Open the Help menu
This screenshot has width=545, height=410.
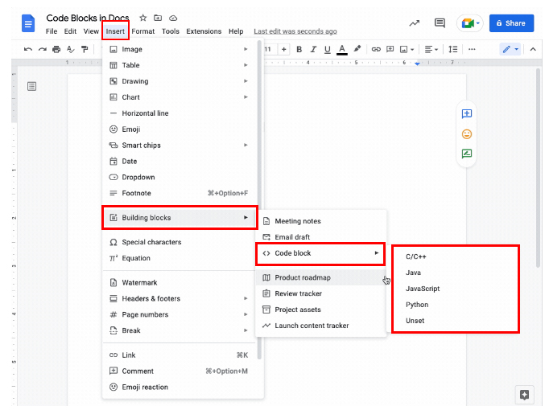[x=236, y=31]
